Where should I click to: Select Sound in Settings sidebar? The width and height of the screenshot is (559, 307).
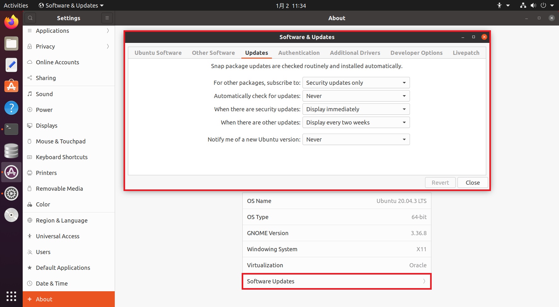pyautogui.click(x=69, y=94)
